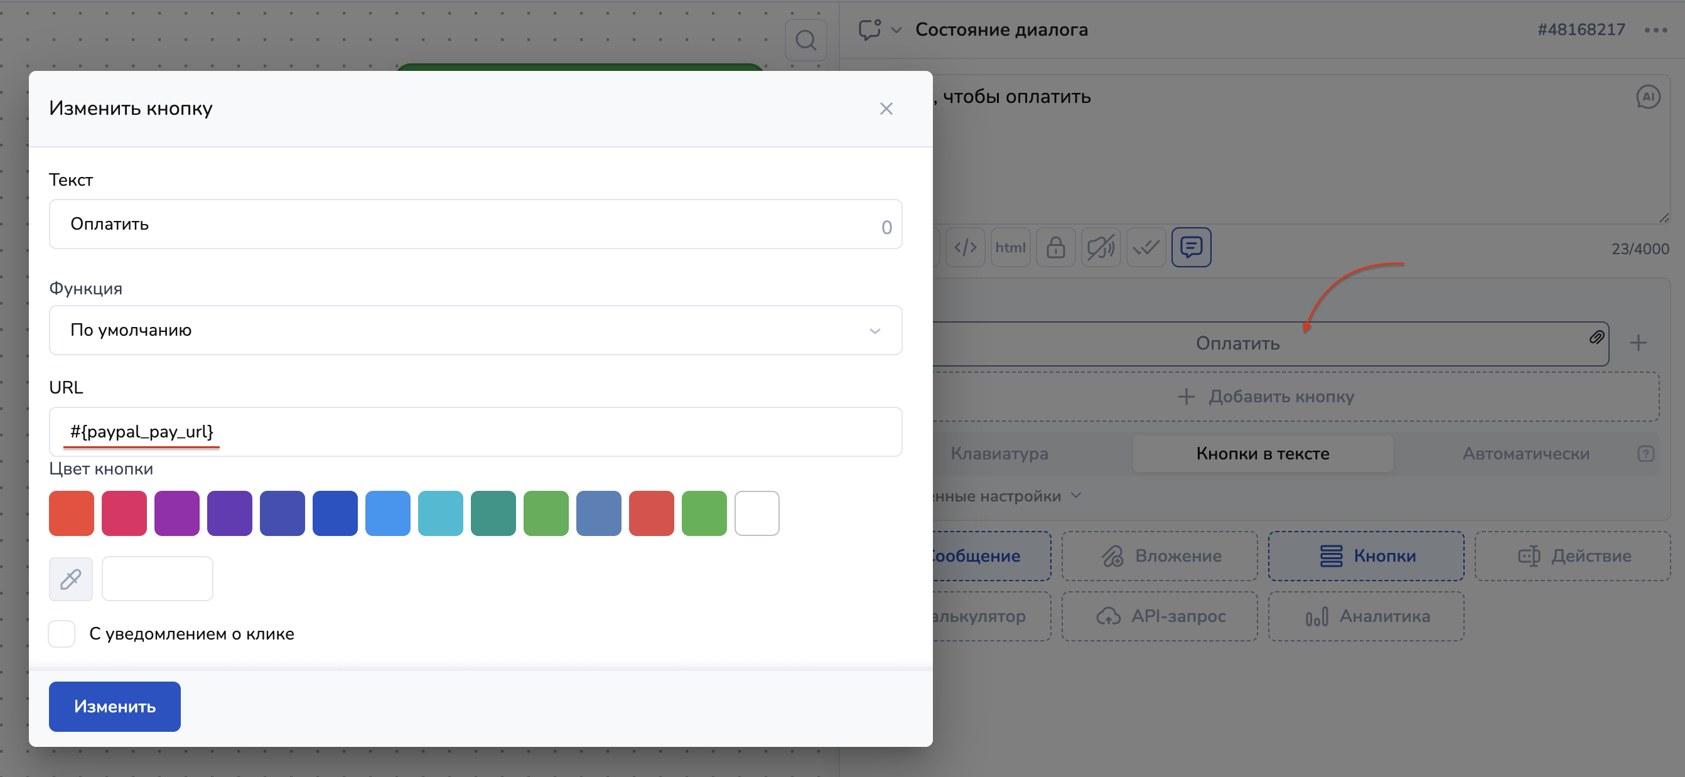Click the html formatting toolbar button
Viewport: 1685px width, 777px height.
click(x=1010, y=247)
